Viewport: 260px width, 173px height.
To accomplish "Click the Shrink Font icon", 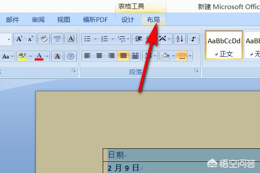I will (x=30, y=39).
